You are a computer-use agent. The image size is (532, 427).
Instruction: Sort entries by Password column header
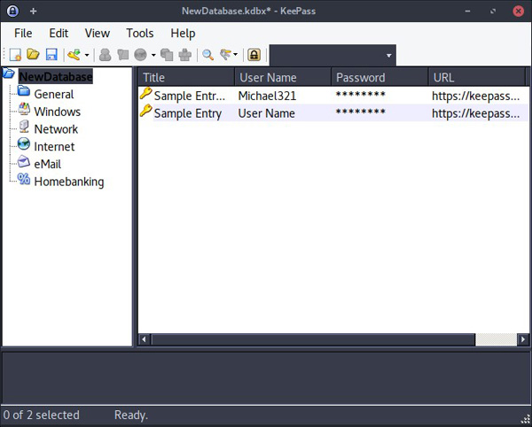pos(379,78)
